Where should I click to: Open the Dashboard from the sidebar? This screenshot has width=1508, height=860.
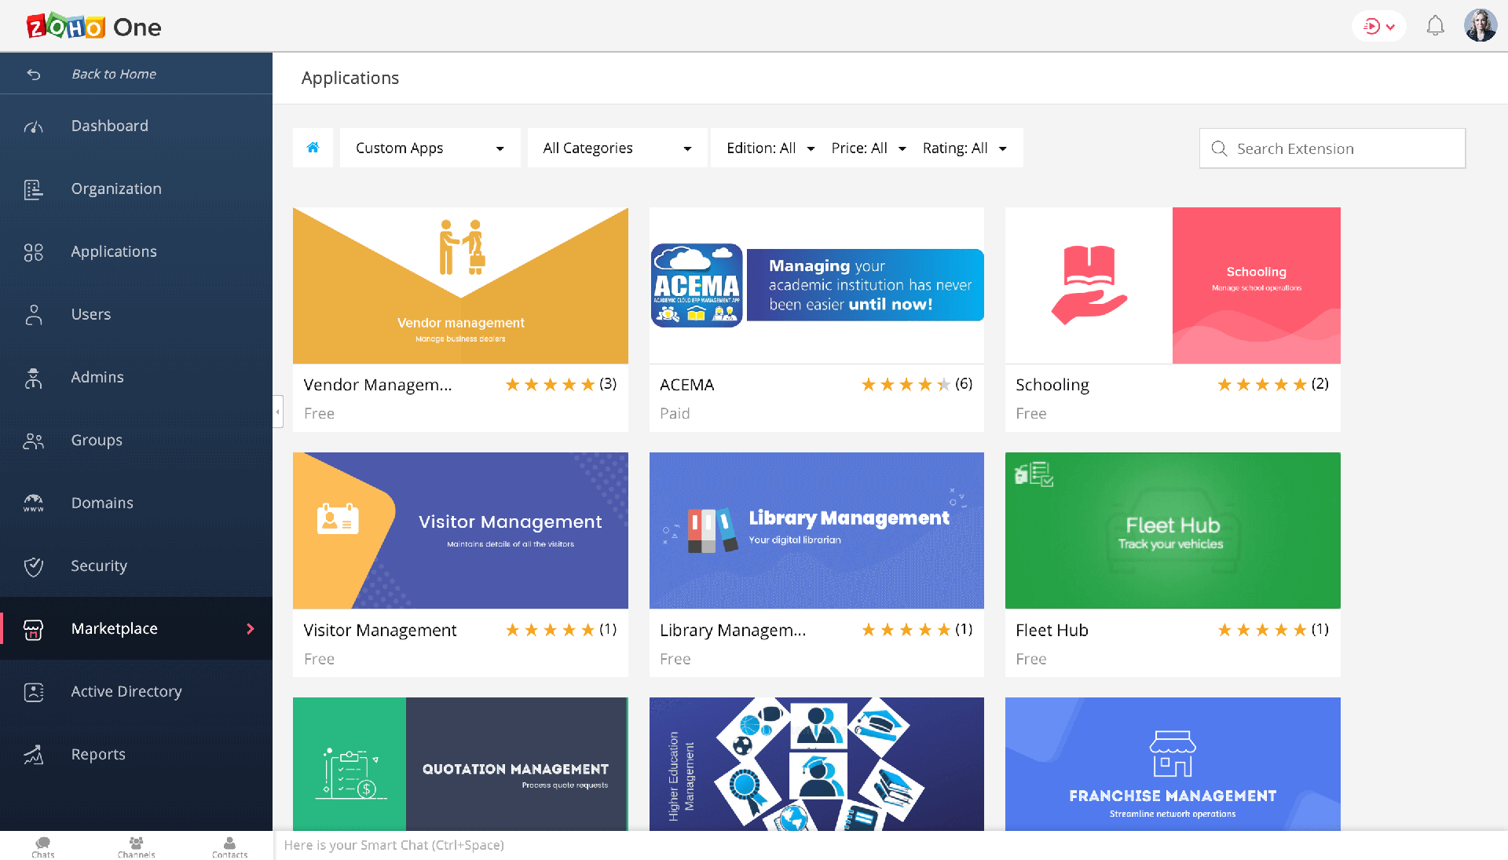(x=34, y=126)
